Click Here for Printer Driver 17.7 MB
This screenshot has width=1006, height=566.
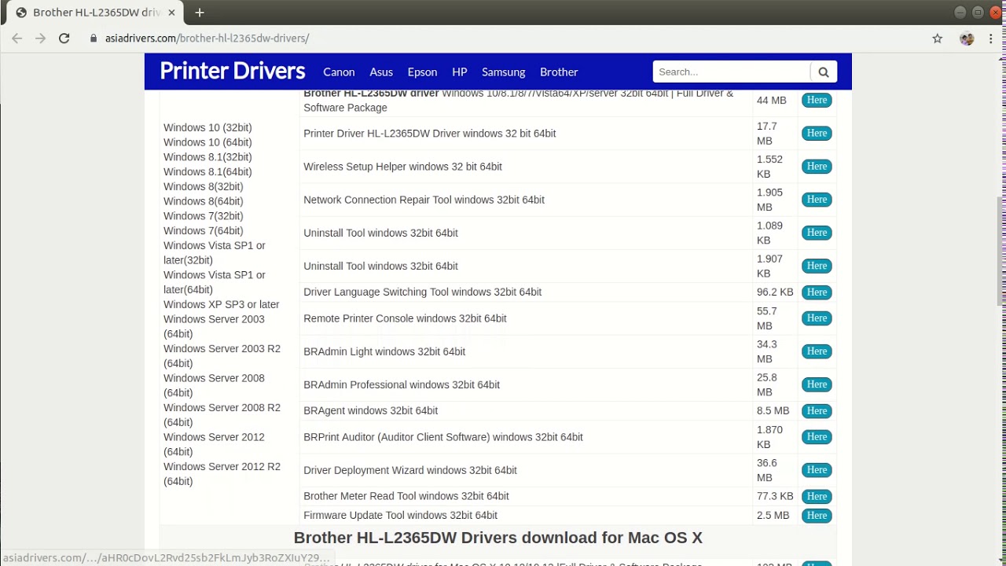pyautogui.click(x=817, y=133)
